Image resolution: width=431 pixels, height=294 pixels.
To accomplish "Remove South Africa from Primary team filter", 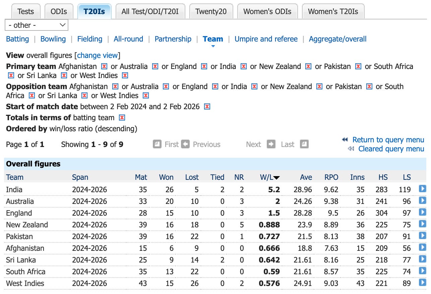I will (x=11, y=75).
